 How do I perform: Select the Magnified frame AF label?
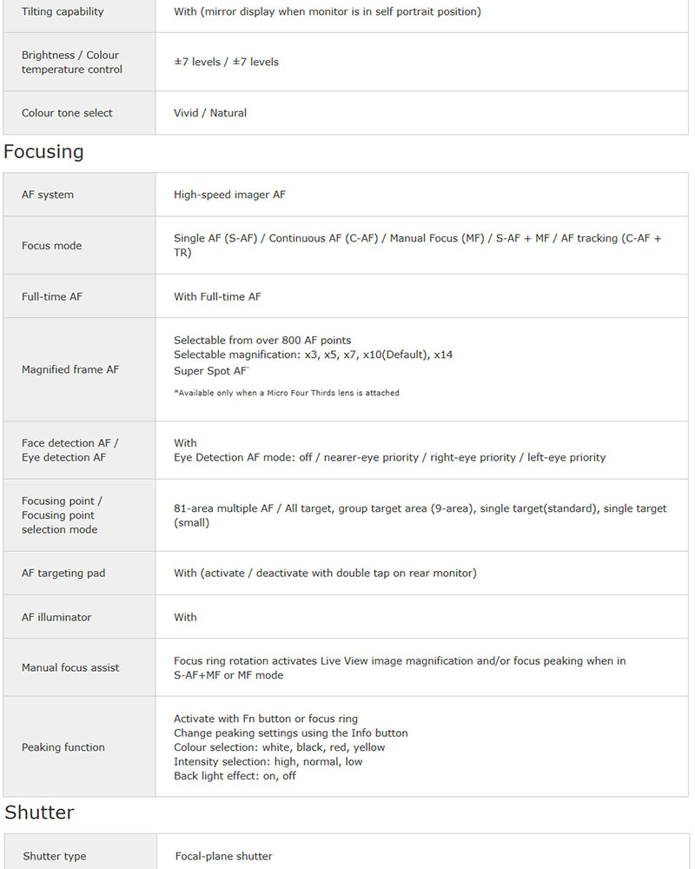pos(70,369)
